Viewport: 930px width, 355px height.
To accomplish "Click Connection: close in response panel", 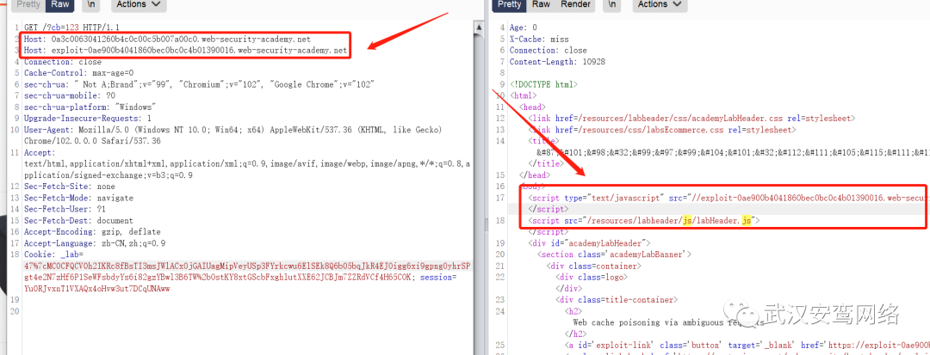I will pyautogui.click(x=548, y=51).
